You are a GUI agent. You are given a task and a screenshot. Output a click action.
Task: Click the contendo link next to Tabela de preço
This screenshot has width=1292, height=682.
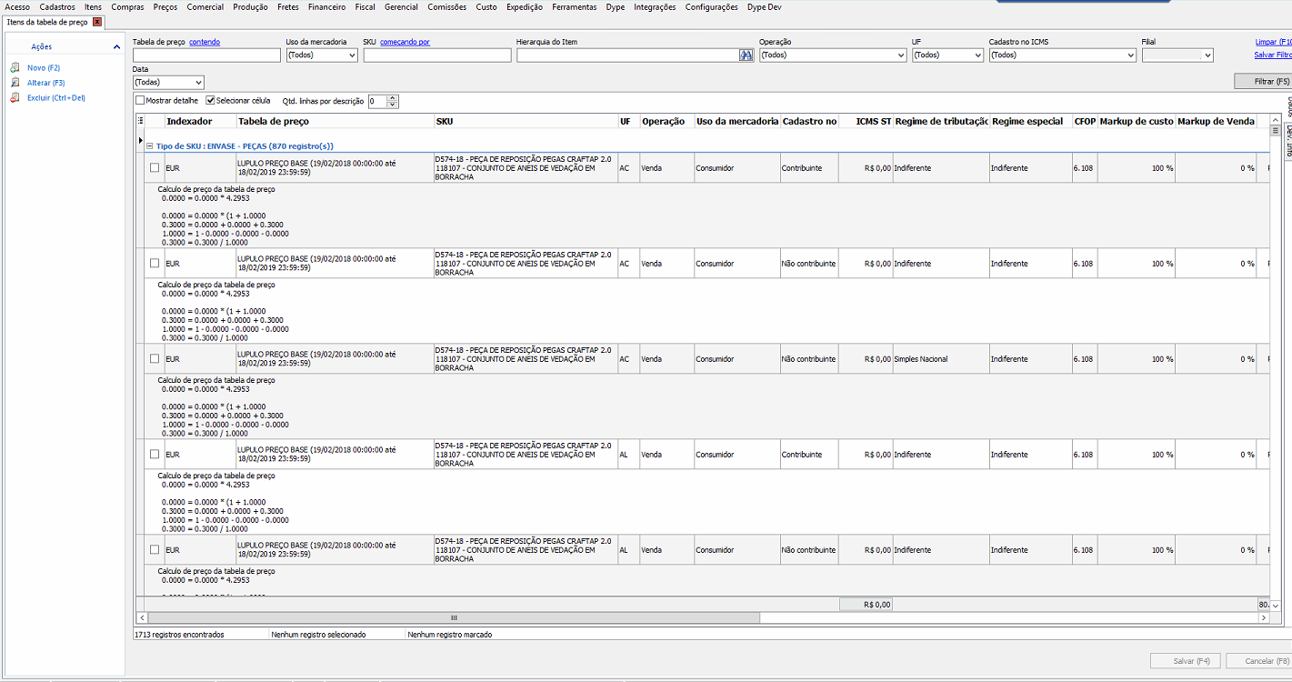(x=205, y=42)
